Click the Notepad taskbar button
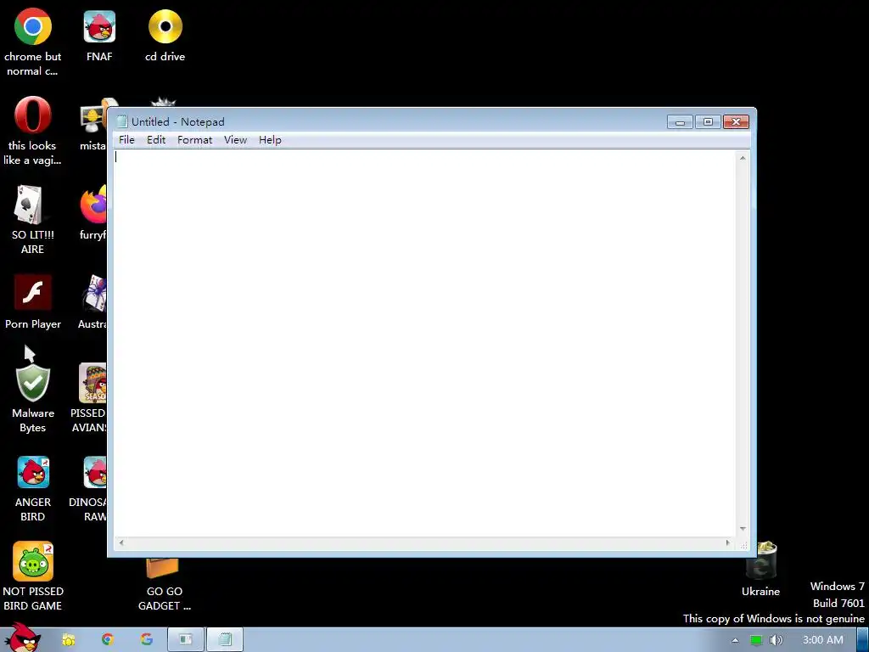The width and height of the screenshot is (869, 652). point(225,639)
